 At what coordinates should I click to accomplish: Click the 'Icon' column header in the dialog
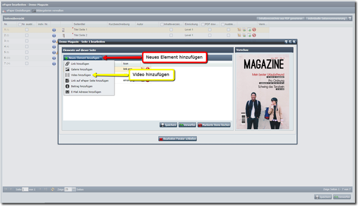tap(131, 64)
